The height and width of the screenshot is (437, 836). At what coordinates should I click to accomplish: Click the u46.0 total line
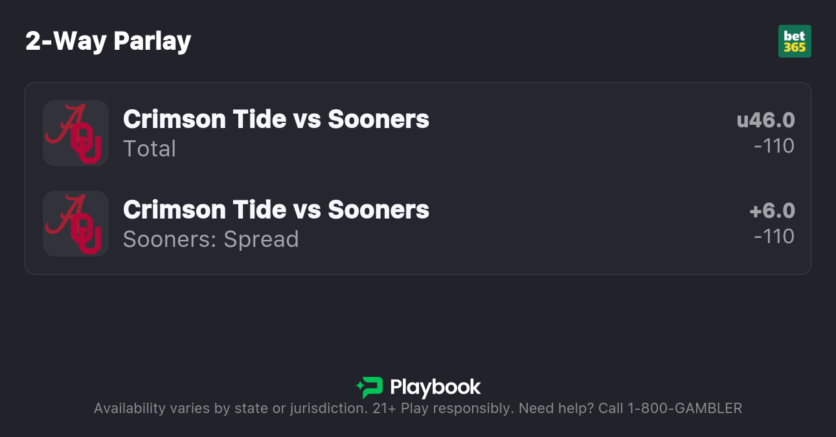765,120
